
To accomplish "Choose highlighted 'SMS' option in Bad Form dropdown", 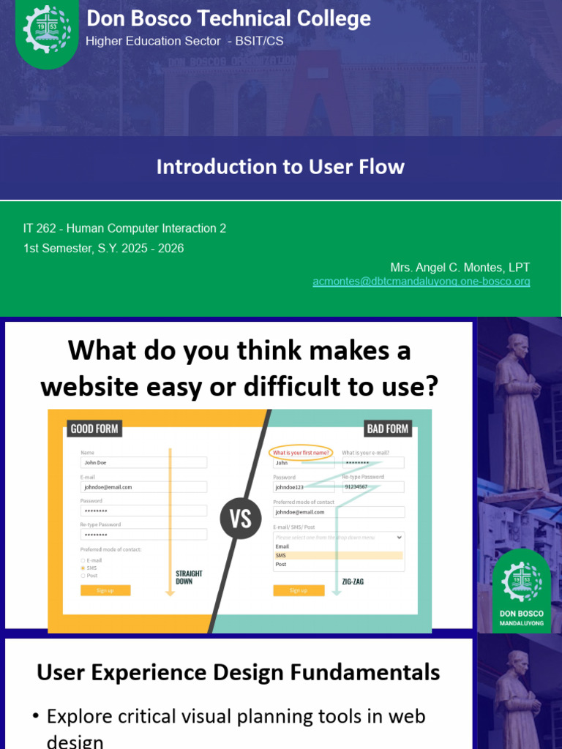I will [x=339, y=556].
